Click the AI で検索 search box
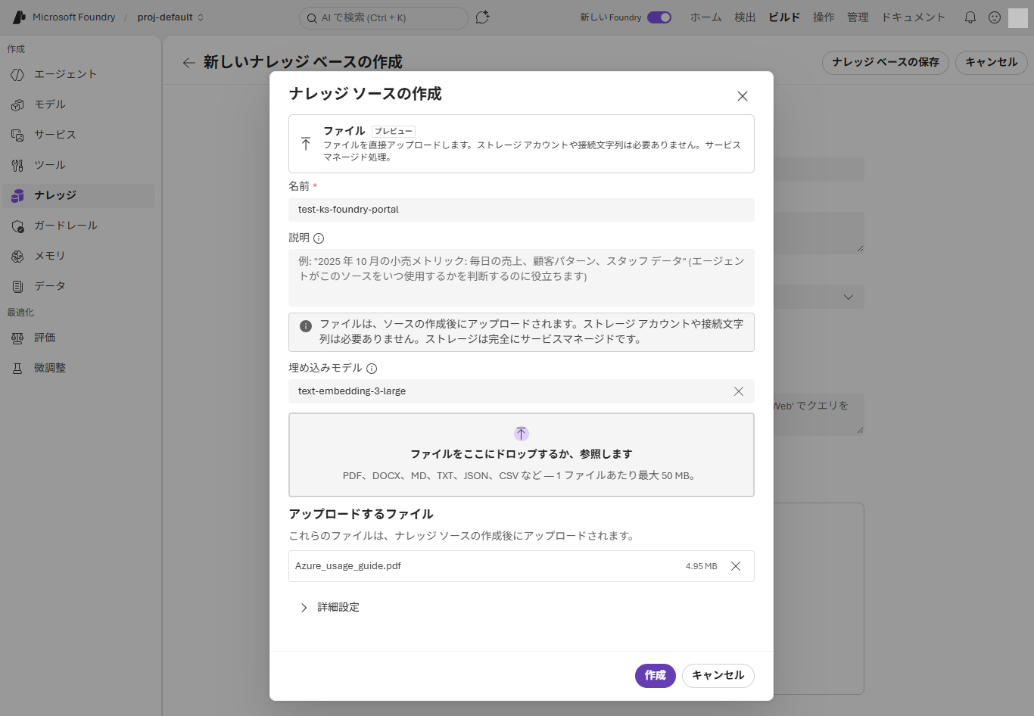1034x716 pixels. (384, 18)
